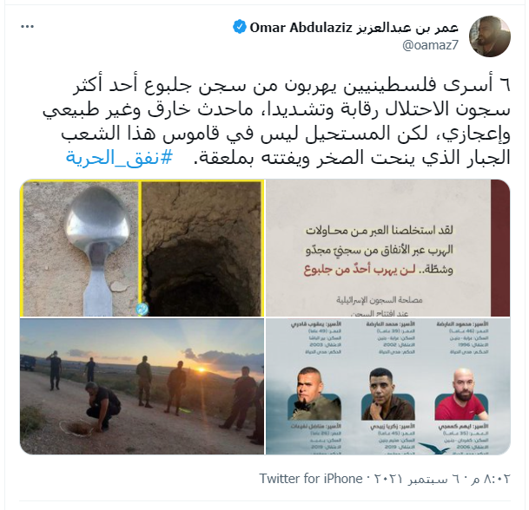Click the Twitter for iPhone source label
This screenshot has width=529, height=510.
click(311, 479)
